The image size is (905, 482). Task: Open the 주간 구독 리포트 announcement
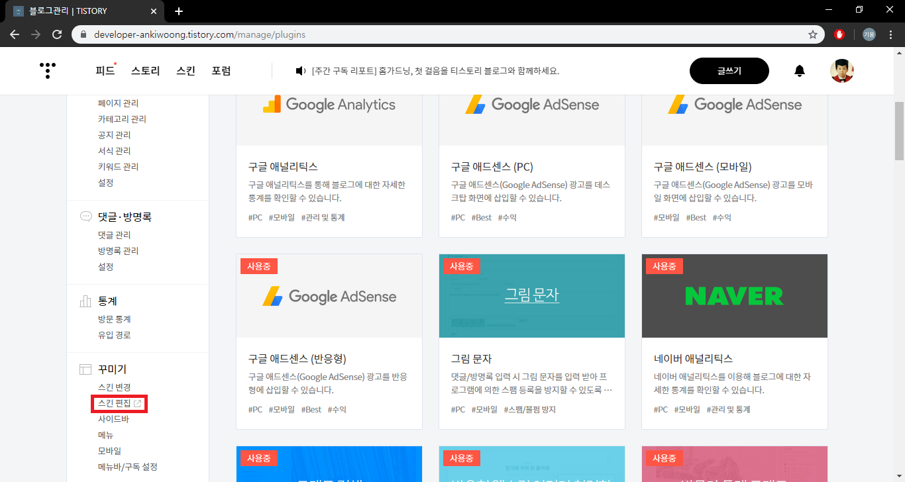pyautogui.click(x=435, y=71)
